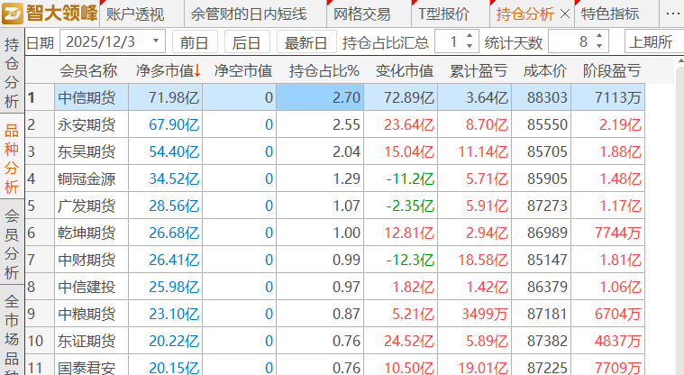This screenshot has width=684, height=375.
Task: Select the 铜冠金源 member name
Action: click(87, 179)
